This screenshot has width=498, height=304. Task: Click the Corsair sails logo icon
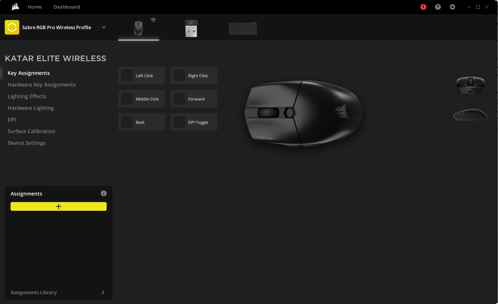[x=15, y=7]
